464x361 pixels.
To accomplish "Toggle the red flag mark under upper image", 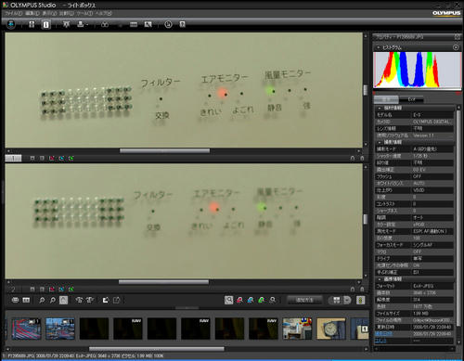I will (x=52, y=159).
